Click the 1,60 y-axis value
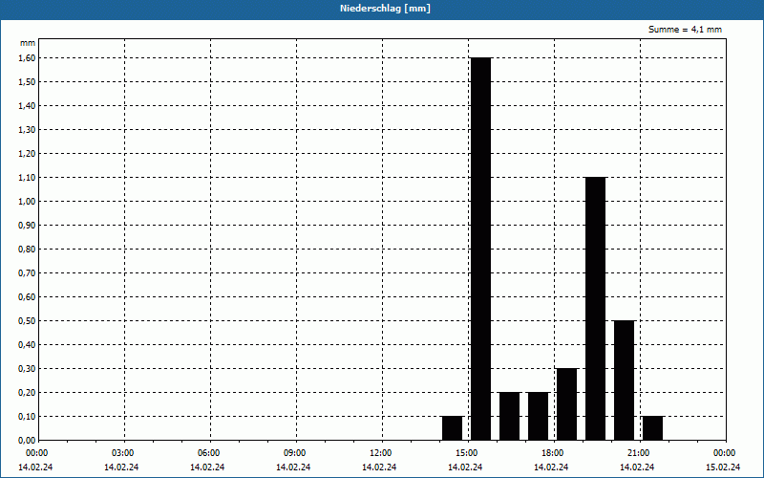 click(27, 57)
